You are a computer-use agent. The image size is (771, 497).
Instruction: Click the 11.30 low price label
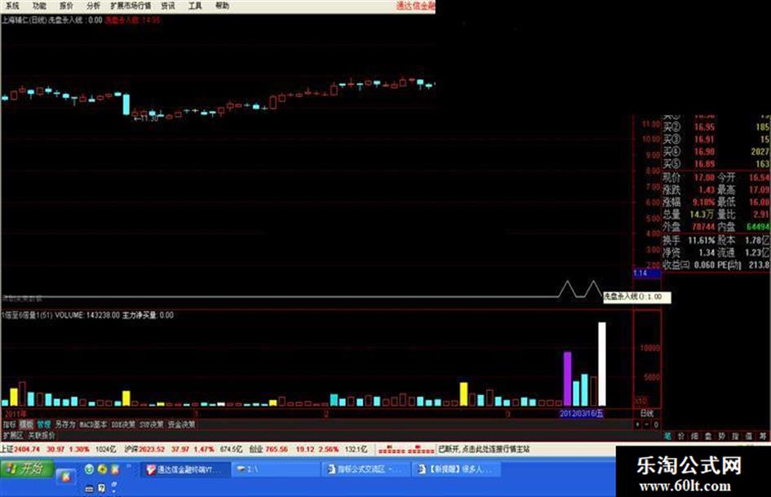pyautogui.click(x=146, y=118)
